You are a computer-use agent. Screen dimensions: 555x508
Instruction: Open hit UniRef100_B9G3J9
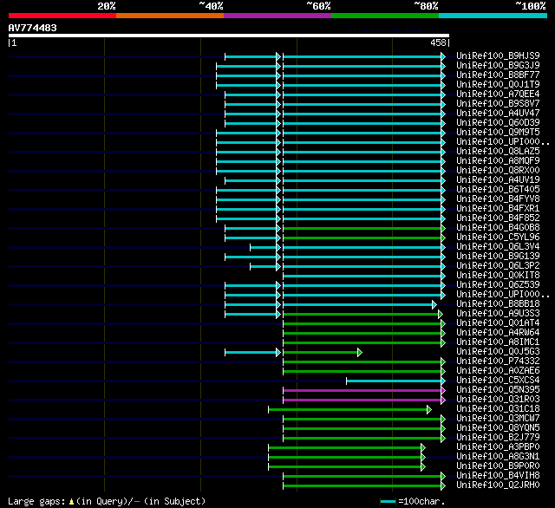point(498,65)
